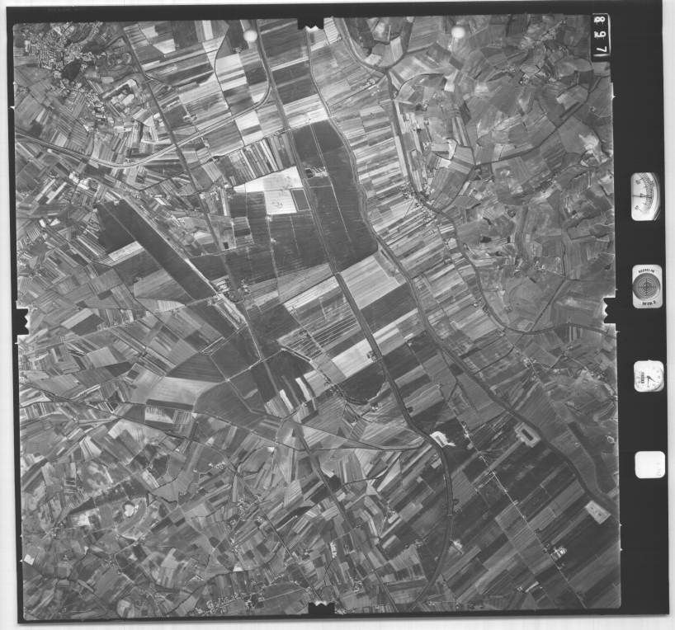Screen dimensions: 675x630
Task: Click the bottom edge fiducial notch
Action: [320, 609]
